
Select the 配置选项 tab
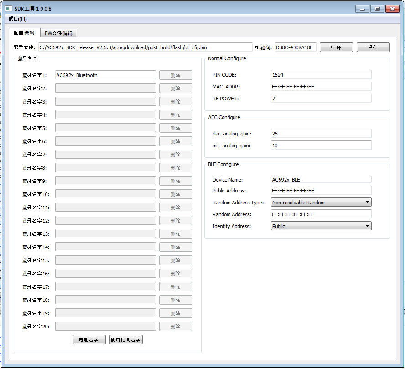pyautogui.click(x=24, y=33)
